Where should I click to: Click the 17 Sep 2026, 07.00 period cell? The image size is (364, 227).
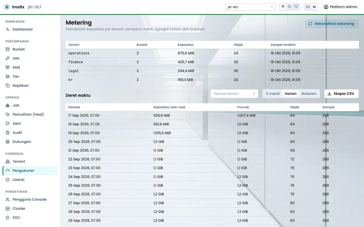(84, 115)
